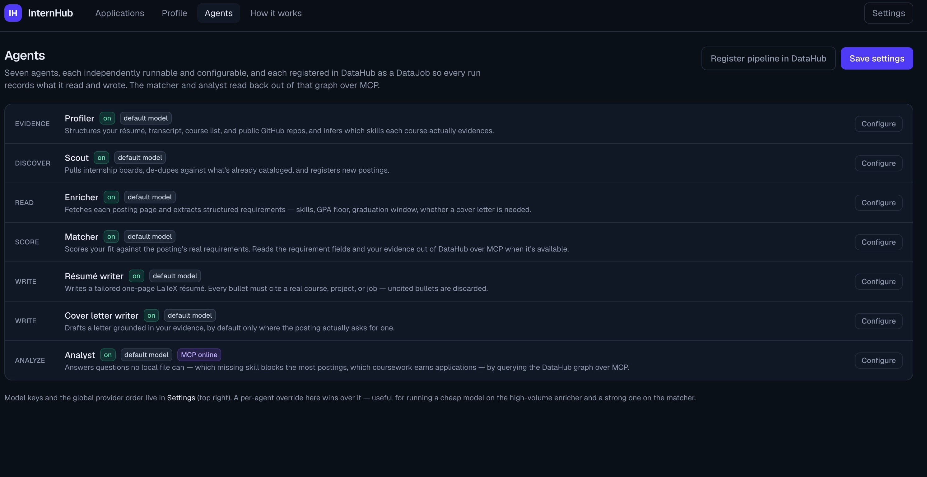
Task: Select the Agents tab
Action: 218,13
